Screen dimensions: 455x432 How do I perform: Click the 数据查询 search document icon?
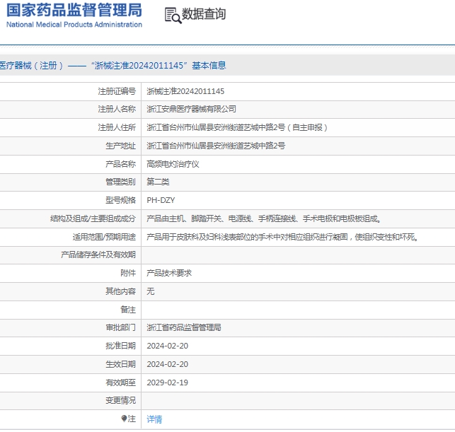coord(173,16)
